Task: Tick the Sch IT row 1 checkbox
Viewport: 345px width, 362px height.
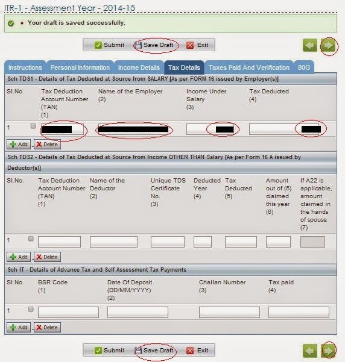Action: click(x=31, y=309)
